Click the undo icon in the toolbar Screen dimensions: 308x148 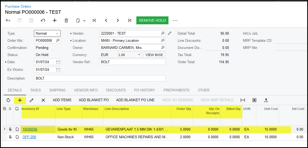[x=43, y=20]
